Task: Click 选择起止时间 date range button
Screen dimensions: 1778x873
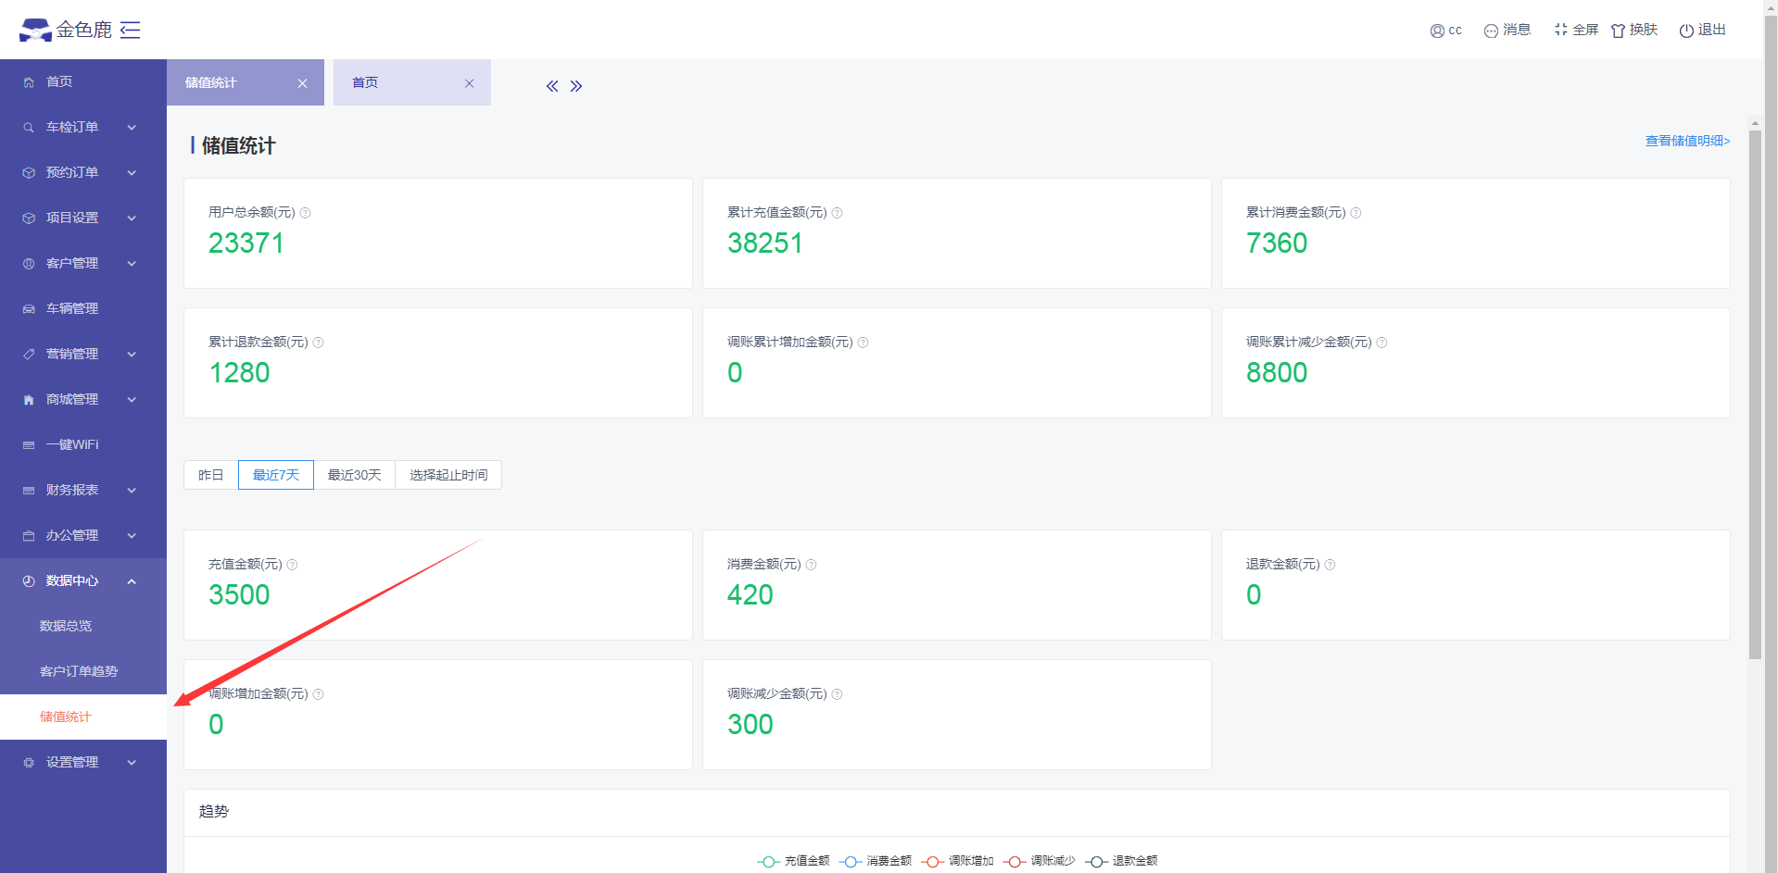Action: pos(448,475)
